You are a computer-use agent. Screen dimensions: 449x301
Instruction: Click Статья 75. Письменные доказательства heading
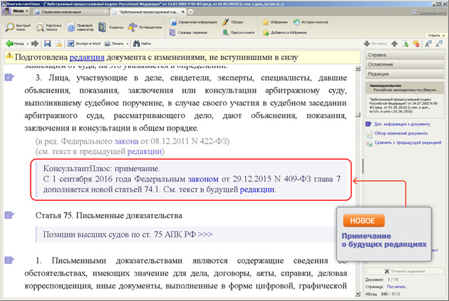[x=108, y=215]
